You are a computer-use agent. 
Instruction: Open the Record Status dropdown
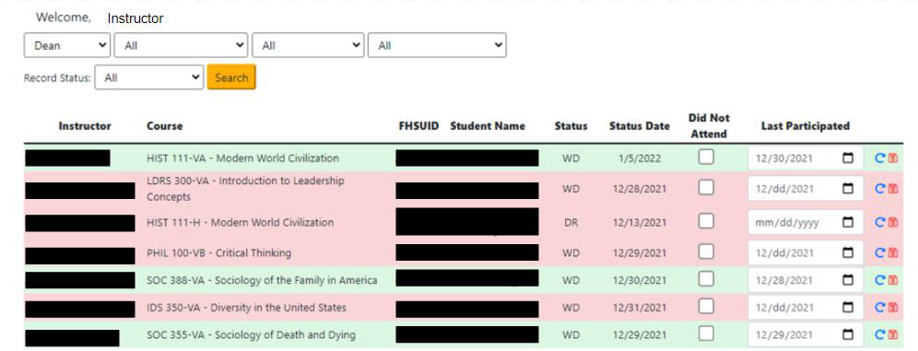click(149, 77)
